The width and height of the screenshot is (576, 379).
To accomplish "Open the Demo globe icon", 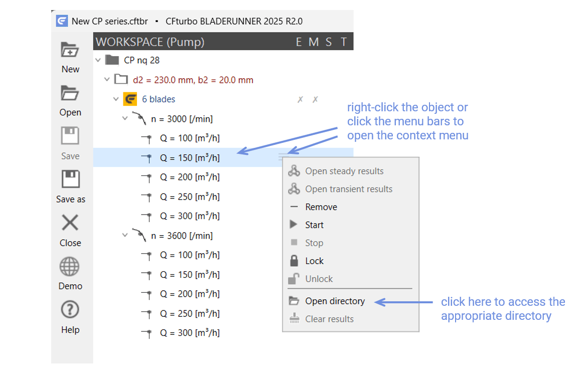I will point(69,266).
